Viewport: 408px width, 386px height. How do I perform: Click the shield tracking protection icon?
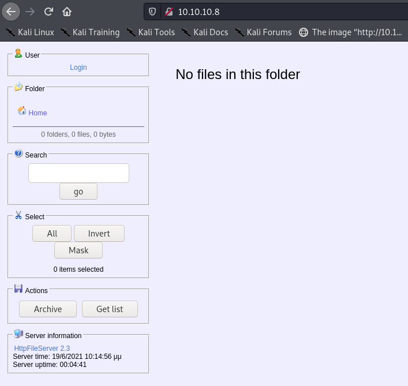(x=152, y=12)
